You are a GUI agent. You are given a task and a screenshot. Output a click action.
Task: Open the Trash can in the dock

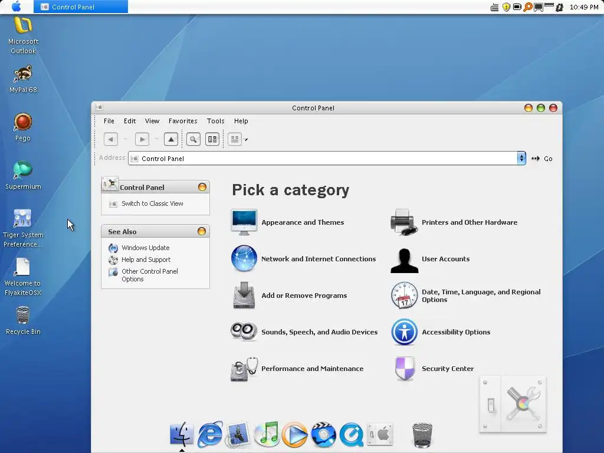coord(422,435)
